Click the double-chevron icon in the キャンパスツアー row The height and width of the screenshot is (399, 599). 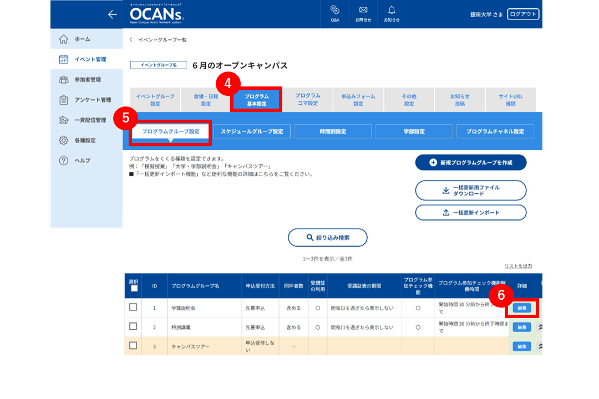point(540,346)
